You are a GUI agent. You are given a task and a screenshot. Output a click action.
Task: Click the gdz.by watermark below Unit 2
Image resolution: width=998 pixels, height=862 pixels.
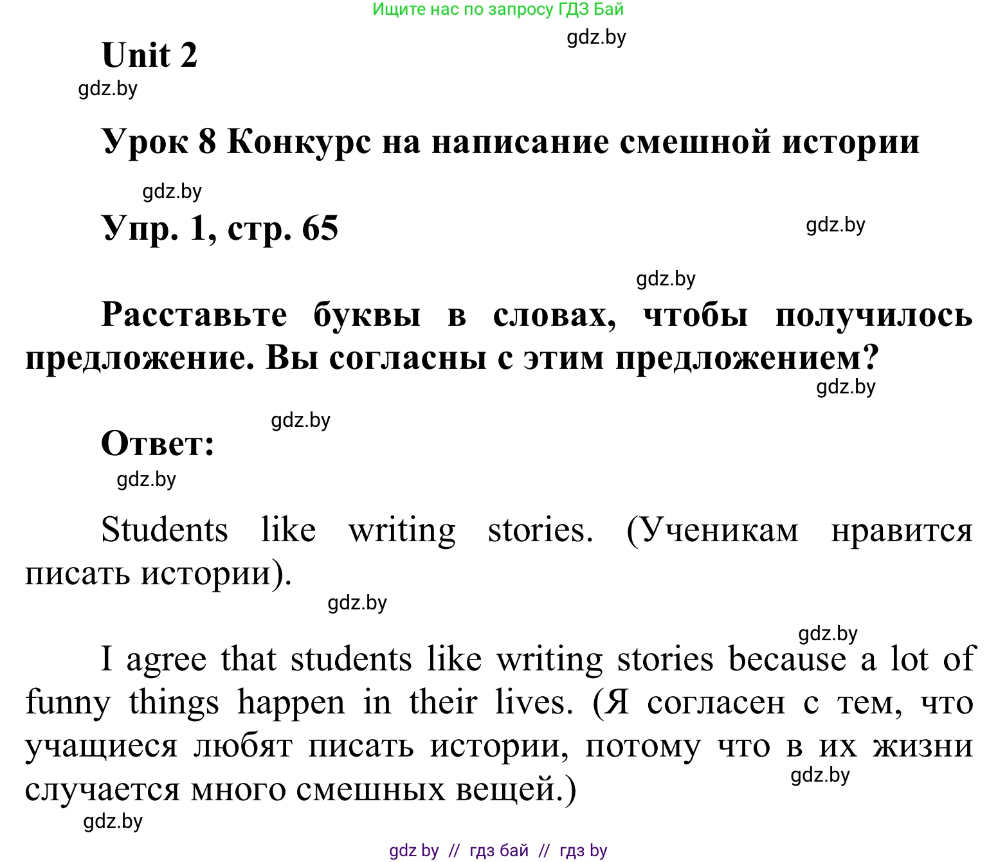108,89
